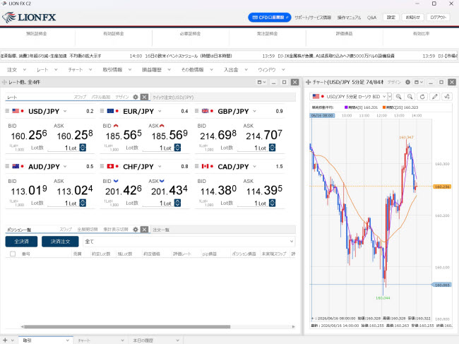Toggle the select-all positions checkbox
This screenshot has height=344, width=459.
[13, 254]
